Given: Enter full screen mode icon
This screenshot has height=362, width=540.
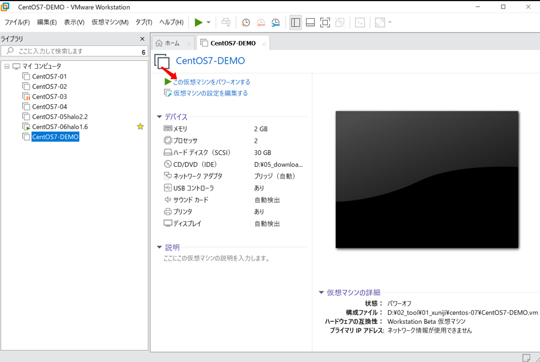Looking at the screenshot, I should [x=325, y=22].
